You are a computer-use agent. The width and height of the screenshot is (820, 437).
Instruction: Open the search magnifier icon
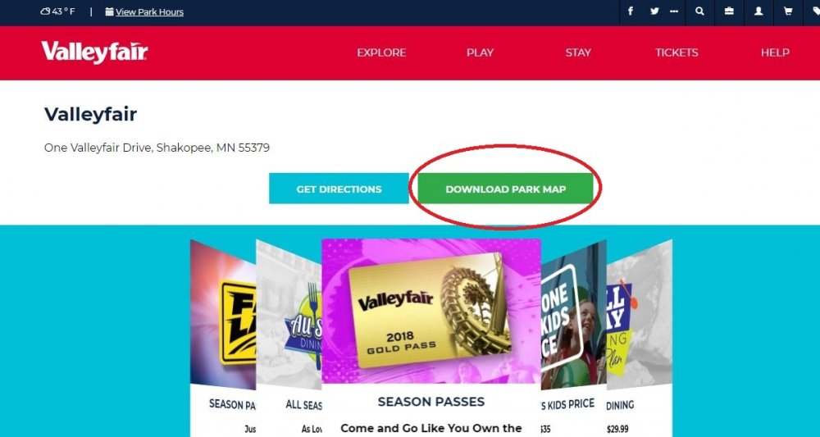point(699,11)
